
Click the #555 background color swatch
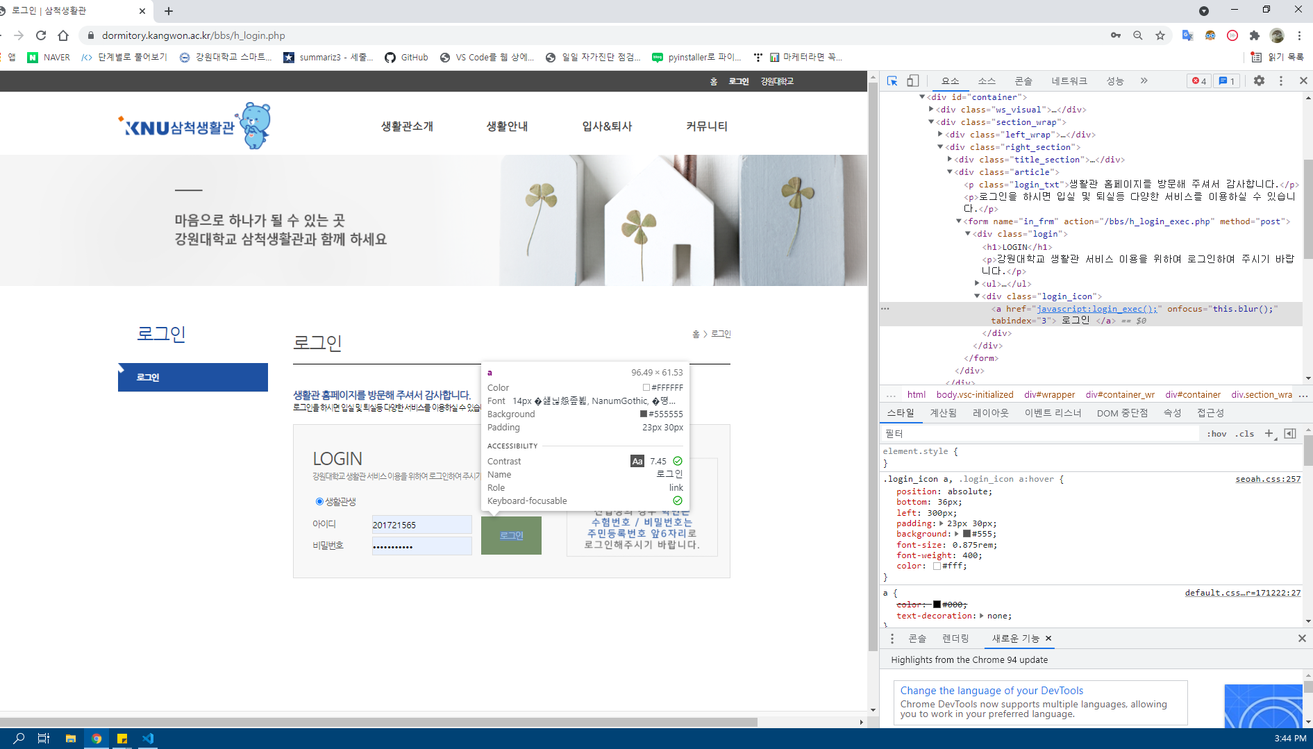967,534
